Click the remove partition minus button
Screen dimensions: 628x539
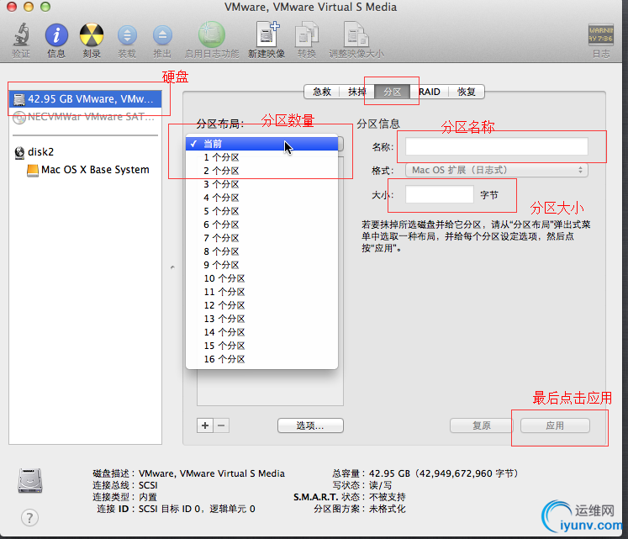221,425
